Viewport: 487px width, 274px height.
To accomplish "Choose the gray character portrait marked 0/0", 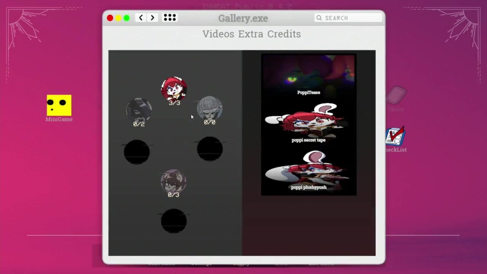I will click(209, 108).
